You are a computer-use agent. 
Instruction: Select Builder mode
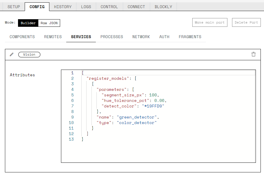click(x=28, y=23)
